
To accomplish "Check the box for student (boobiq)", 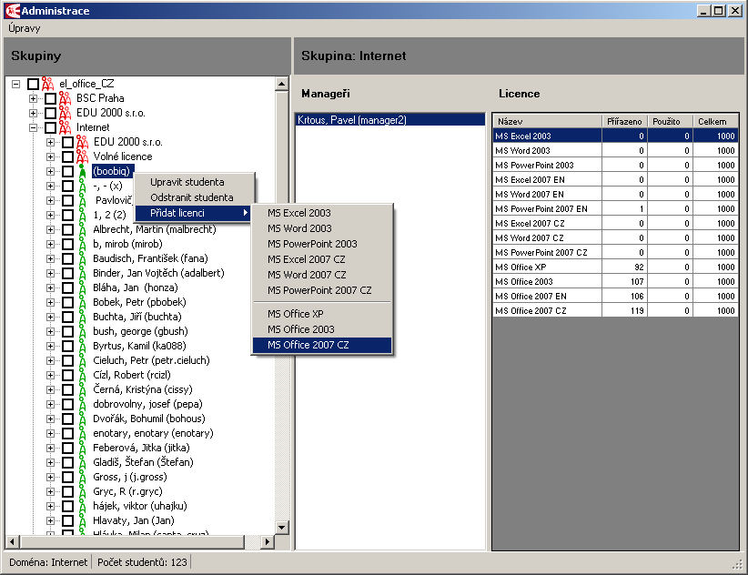I will (67, 172).
